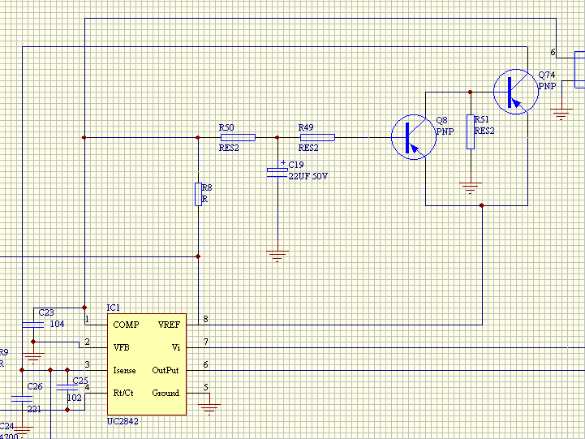Click the junction dot between R50 and R49
585x439 pixels.
pos(277,137)
